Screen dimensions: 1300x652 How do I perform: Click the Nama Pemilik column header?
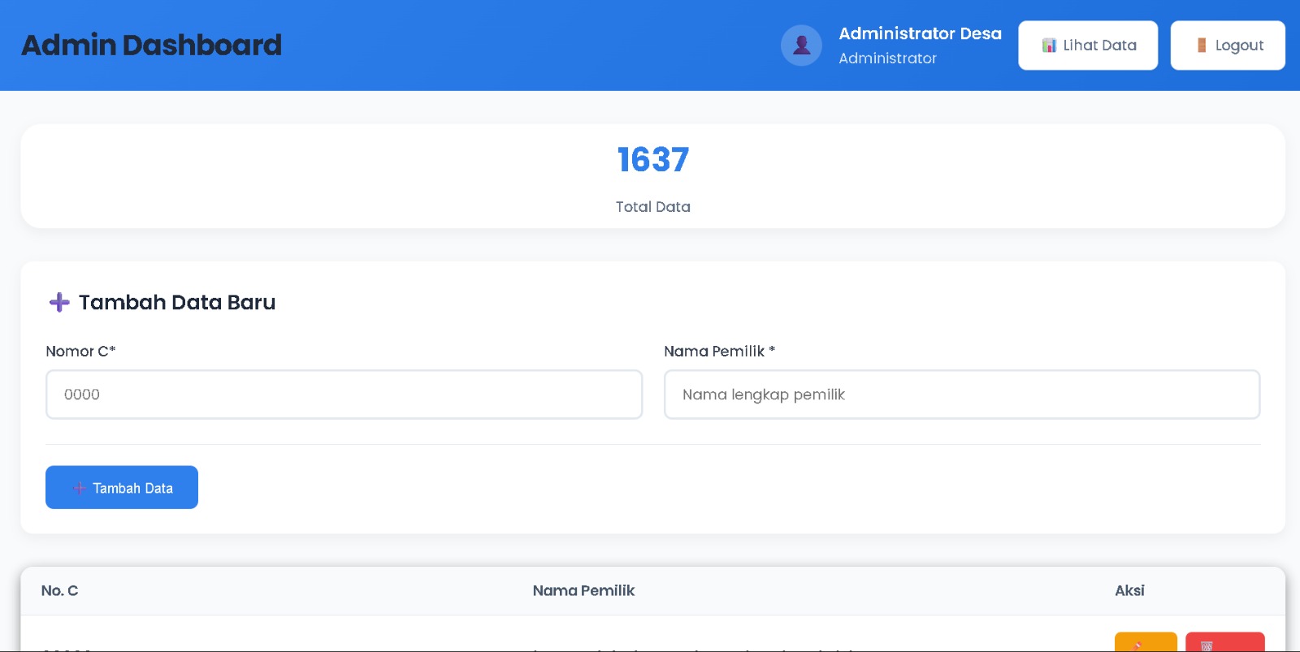(x=583, y=590)
